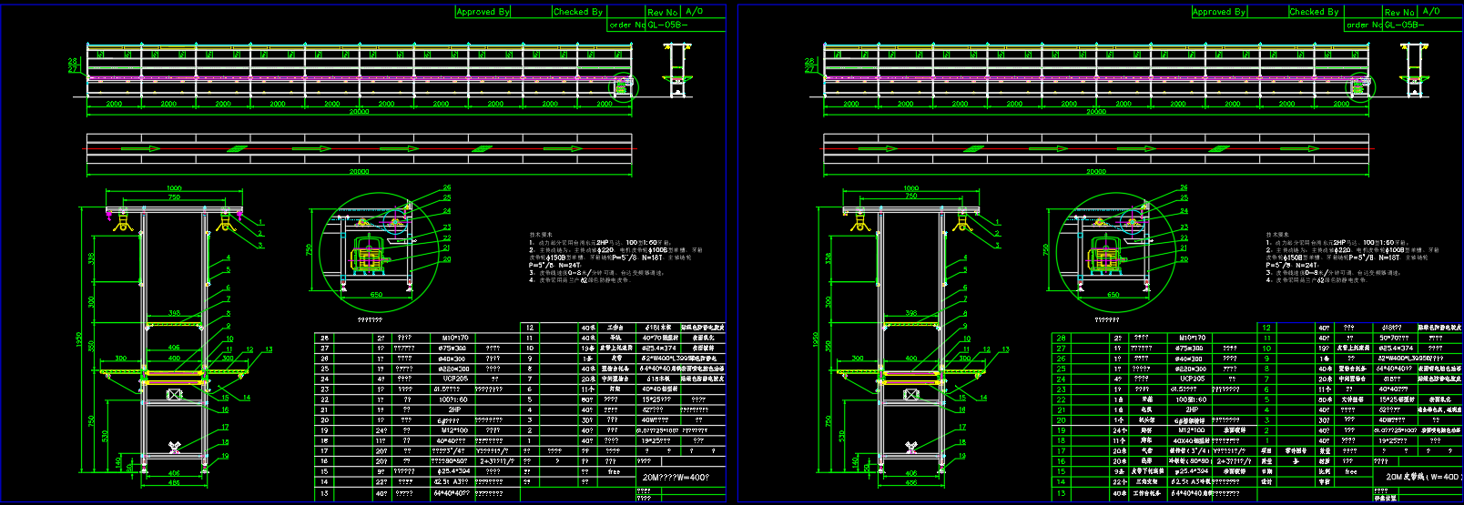Click 'A/0' revision value in right drawing

tap(1430, 12)
